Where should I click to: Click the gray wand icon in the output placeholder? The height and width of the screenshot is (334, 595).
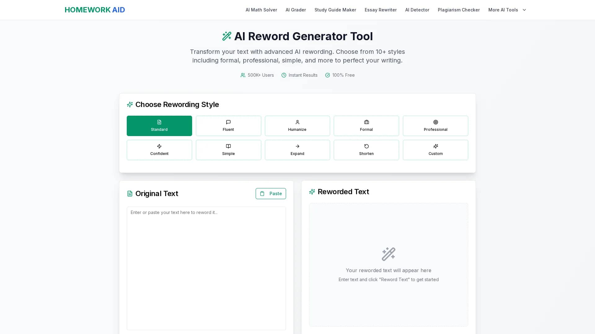pyautogui.click(x=389, y=254)
